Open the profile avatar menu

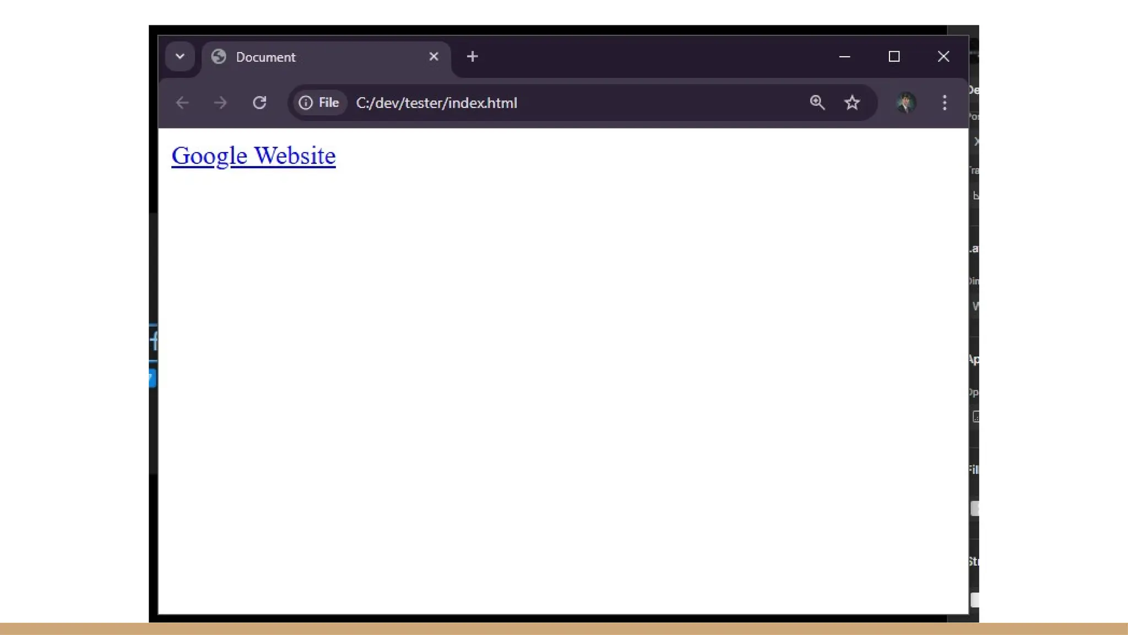click(x=906, y=103)
